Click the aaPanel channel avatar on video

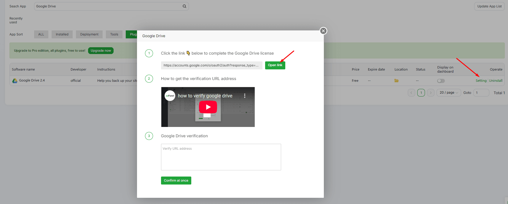pyautogui.click(x=170, y=96)
